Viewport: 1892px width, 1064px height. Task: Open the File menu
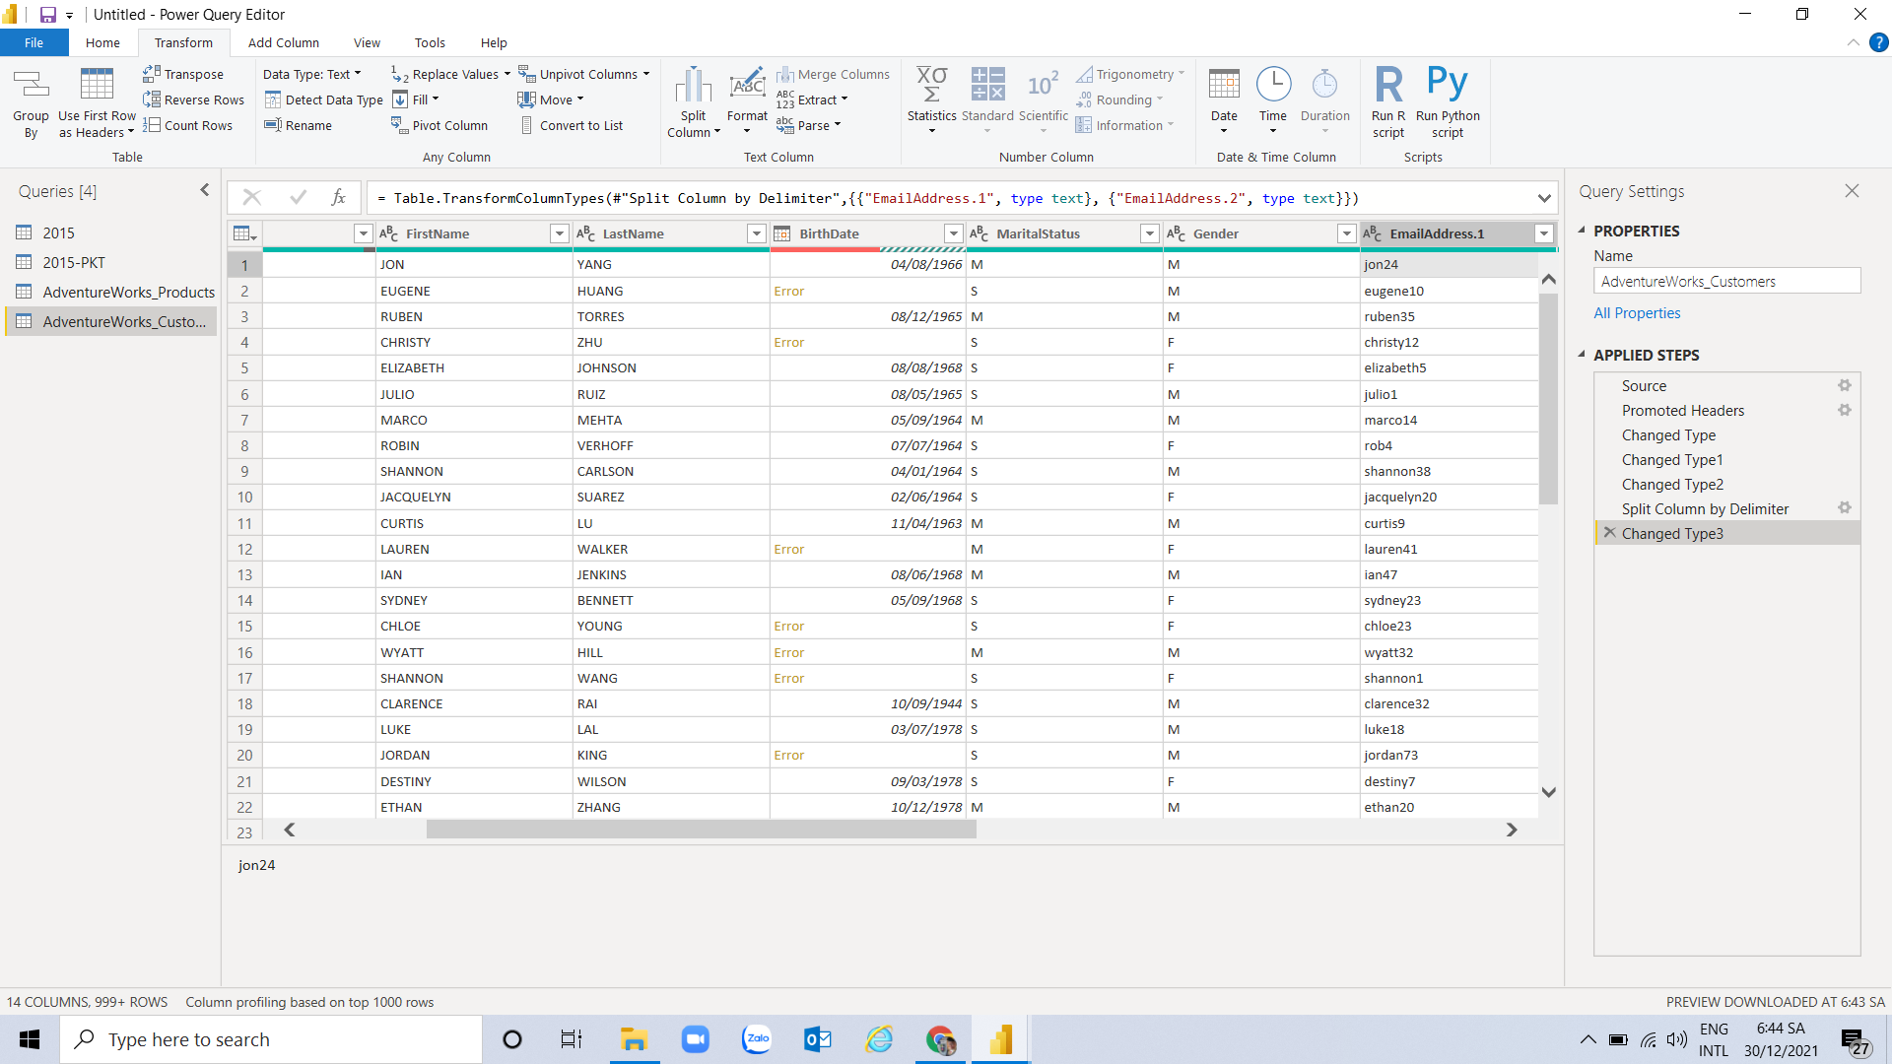click(x=34, y=42)
